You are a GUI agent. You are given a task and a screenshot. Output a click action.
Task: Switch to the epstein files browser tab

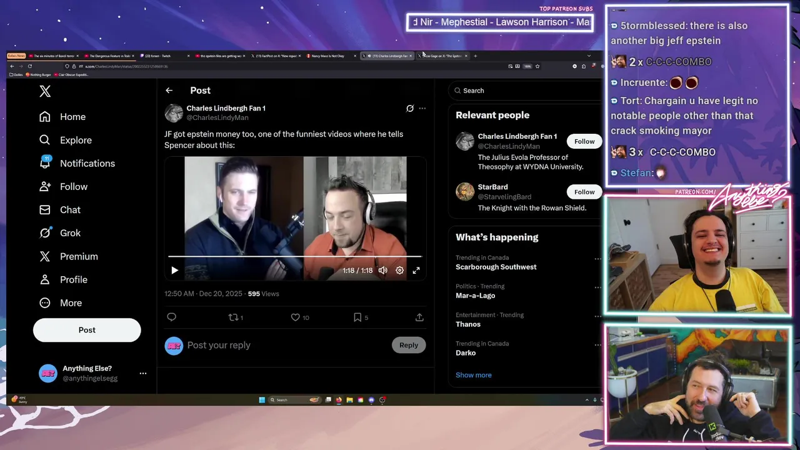[219, 56]
